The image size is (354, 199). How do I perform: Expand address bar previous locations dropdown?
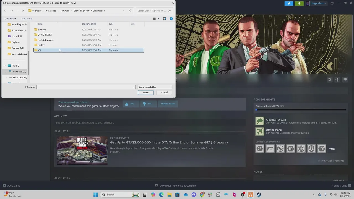tap(124, 11)
